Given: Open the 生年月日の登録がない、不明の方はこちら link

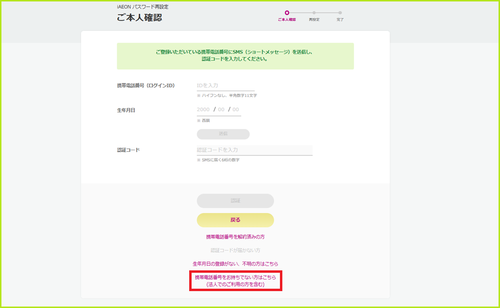Looking at the screenshot, I should coord(236,264).
